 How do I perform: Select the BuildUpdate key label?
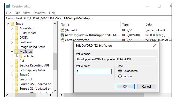[28, 33]
